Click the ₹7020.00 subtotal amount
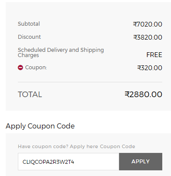This screenshot has height=176, width=171. coord(147,24)
